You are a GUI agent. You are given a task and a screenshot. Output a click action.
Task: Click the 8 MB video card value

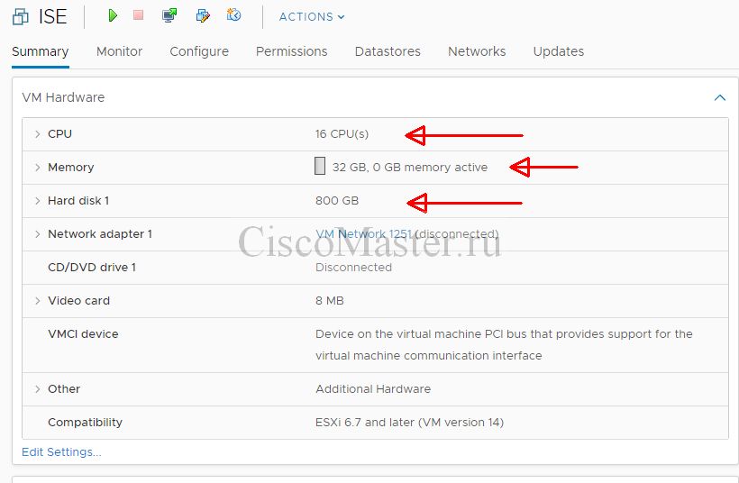click(330, 301)
